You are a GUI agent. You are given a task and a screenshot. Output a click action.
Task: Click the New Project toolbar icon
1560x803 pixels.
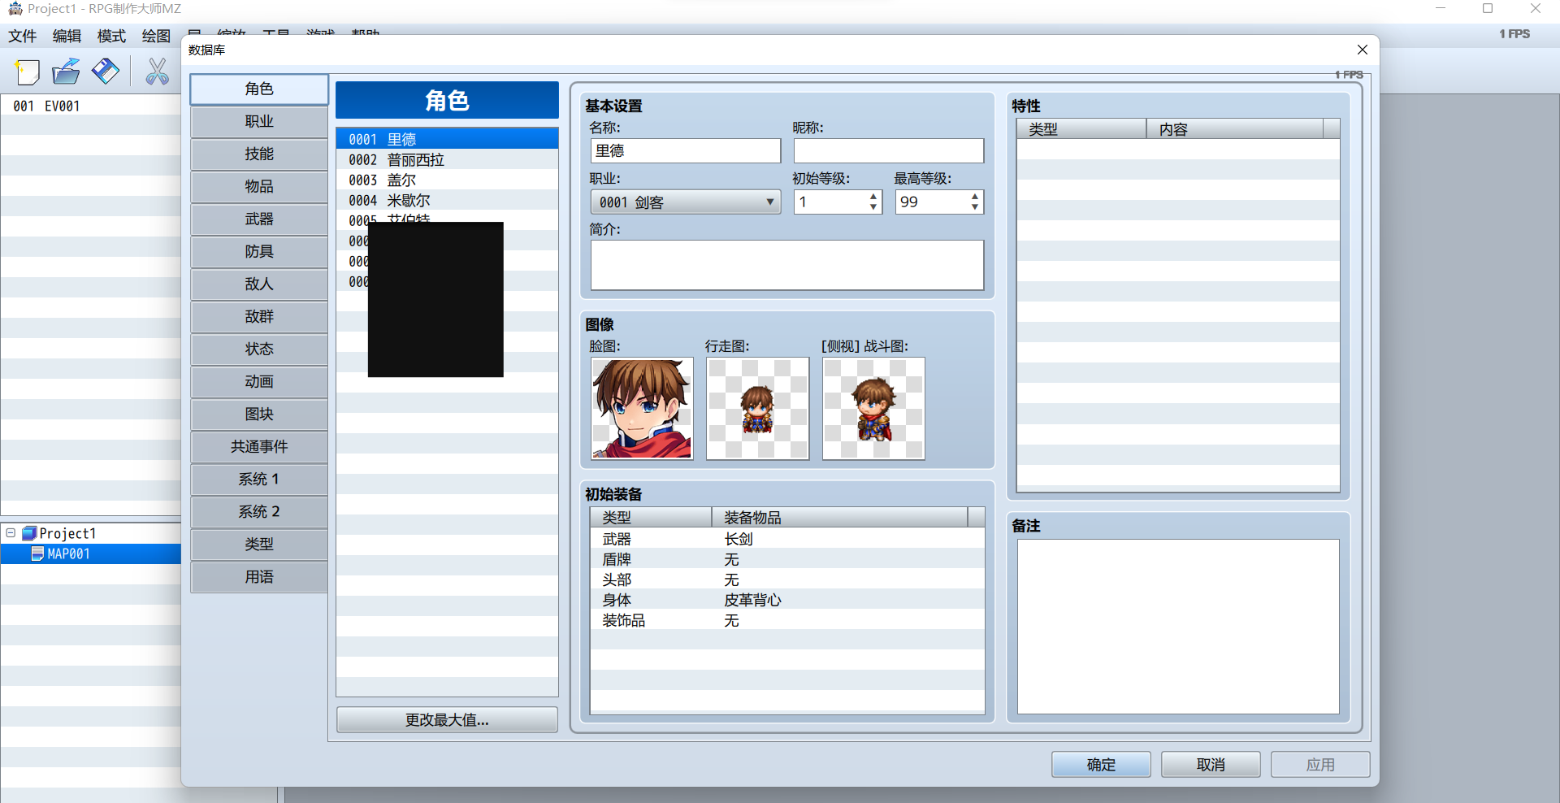[28, 72]
